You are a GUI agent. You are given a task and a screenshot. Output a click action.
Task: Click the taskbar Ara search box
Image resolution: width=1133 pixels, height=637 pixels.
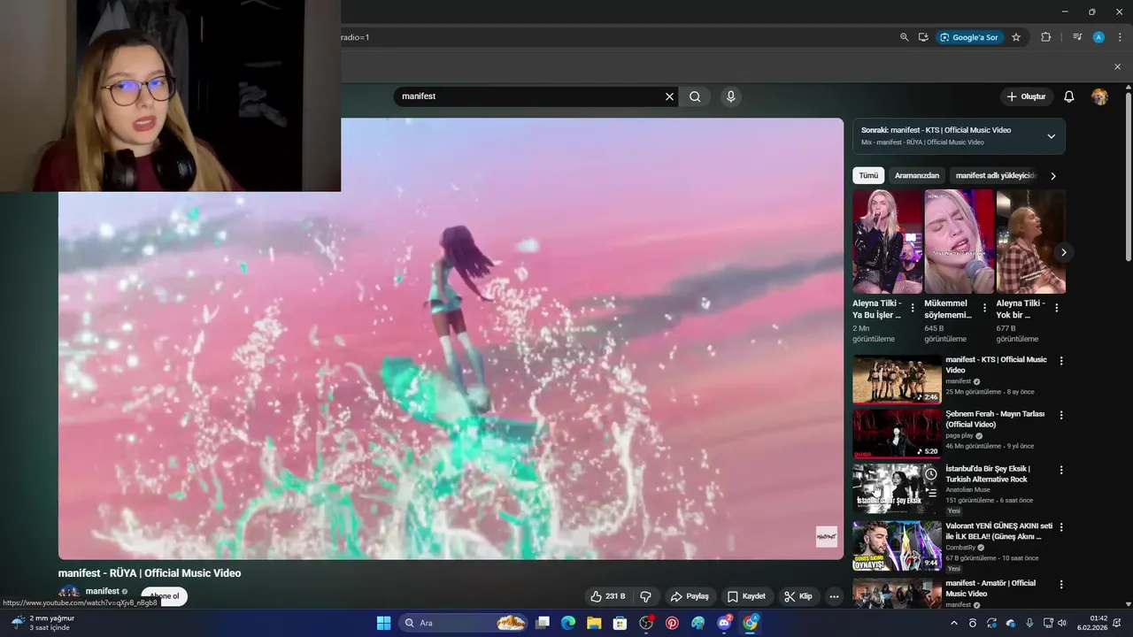(x=465, y=623)
